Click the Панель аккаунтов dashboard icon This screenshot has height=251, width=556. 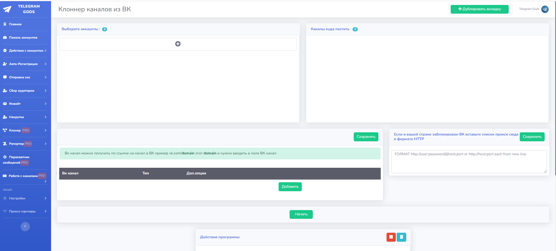pyautogui.click(x=5, y=37)
